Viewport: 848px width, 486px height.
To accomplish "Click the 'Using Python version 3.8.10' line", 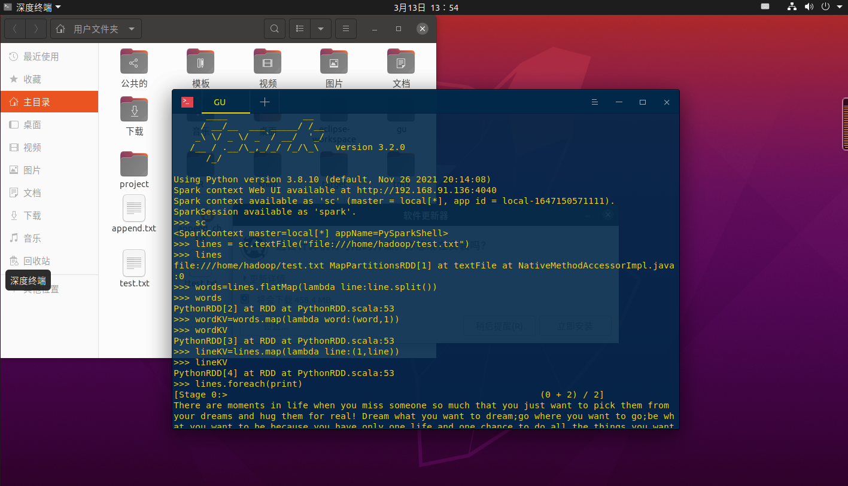I will pos(332,179).
